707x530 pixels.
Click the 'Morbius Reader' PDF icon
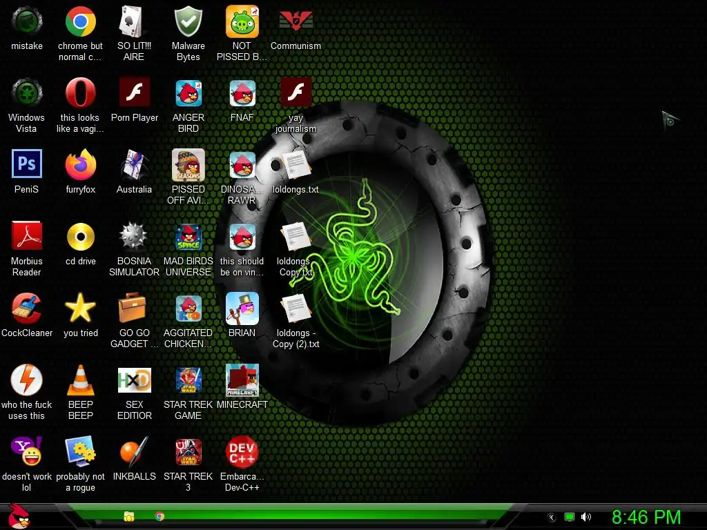point(27,235)
